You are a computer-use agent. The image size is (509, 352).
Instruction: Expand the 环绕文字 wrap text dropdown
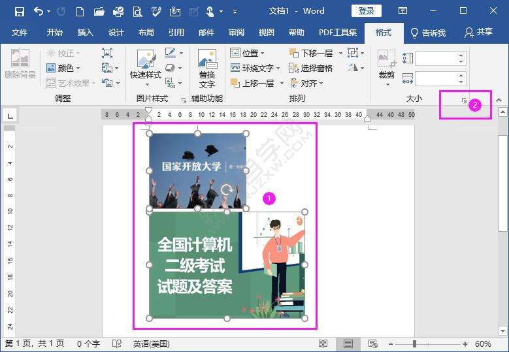(x=278, y=69)
